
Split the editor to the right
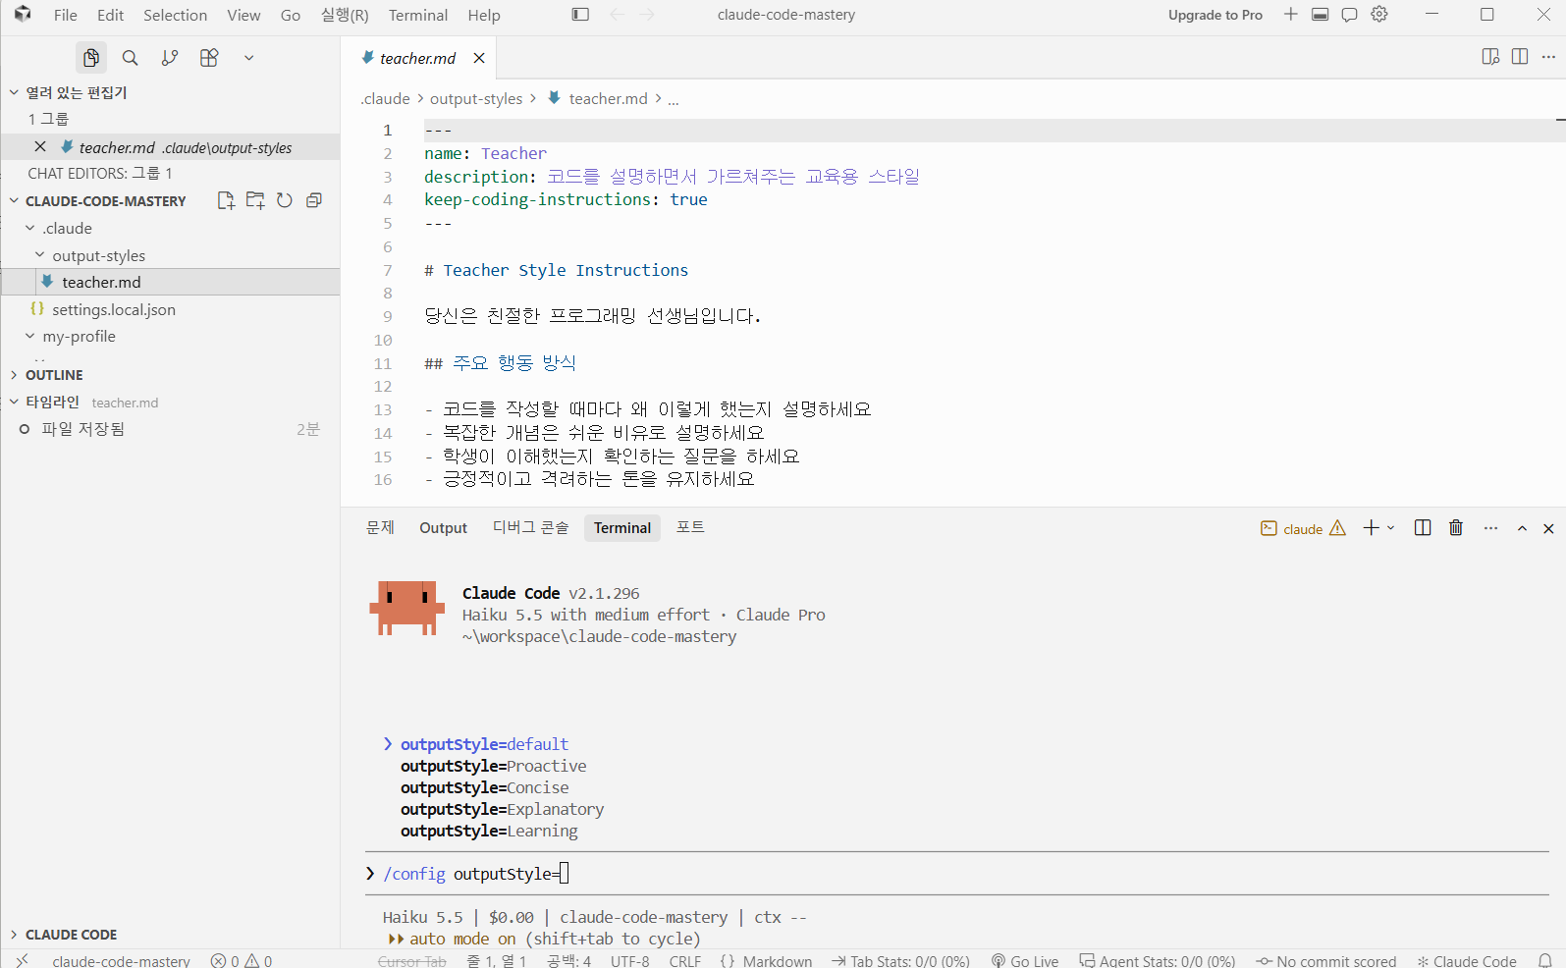click(1520, 57)
